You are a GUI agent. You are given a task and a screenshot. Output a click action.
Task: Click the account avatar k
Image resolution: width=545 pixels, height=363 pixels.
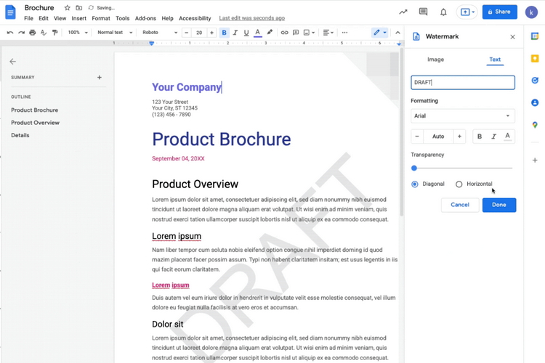point(531,12)
